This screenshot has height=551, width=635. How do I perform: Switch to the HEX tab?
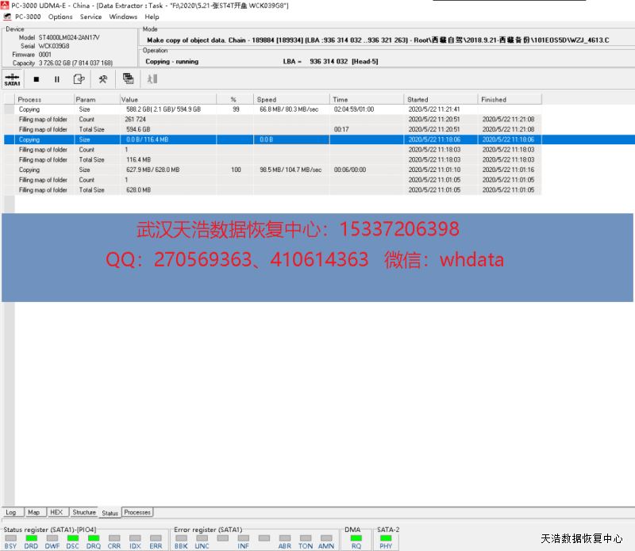[x=56, y=513]
